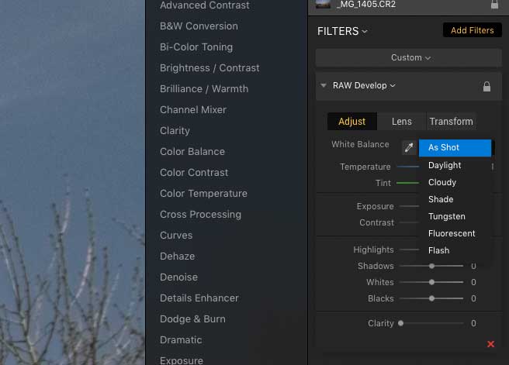This screenshot has width=509, height=365.
Task: Click the Clarity slider handle
Action: click(400, 323)
